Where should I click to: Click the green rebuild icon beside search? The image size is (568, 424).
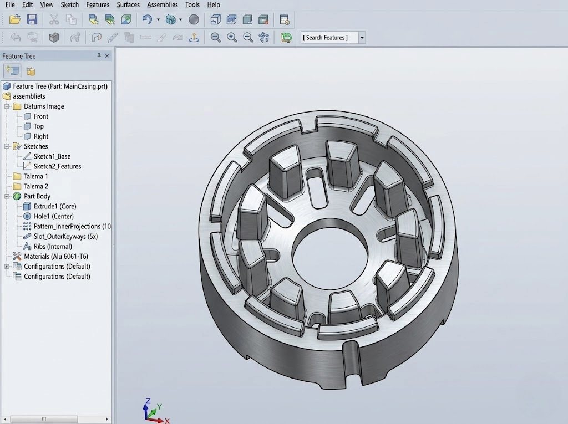click(286, 38)
